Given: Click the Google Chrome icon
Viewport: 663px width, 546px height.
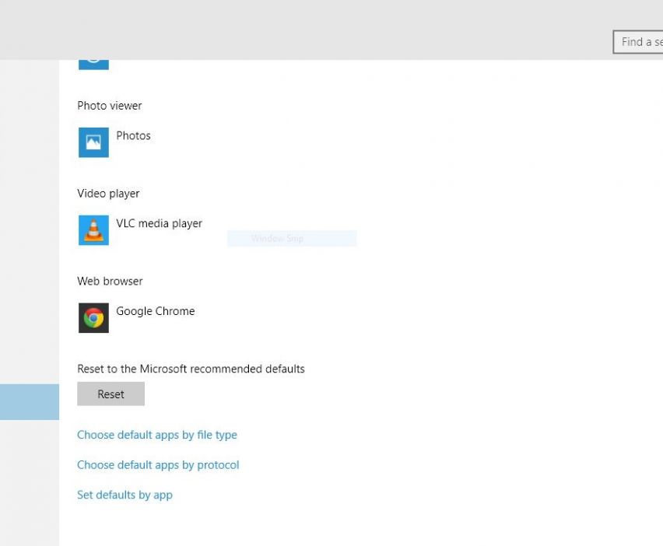Looking at the screenshot, I should (x=93, y=318).
